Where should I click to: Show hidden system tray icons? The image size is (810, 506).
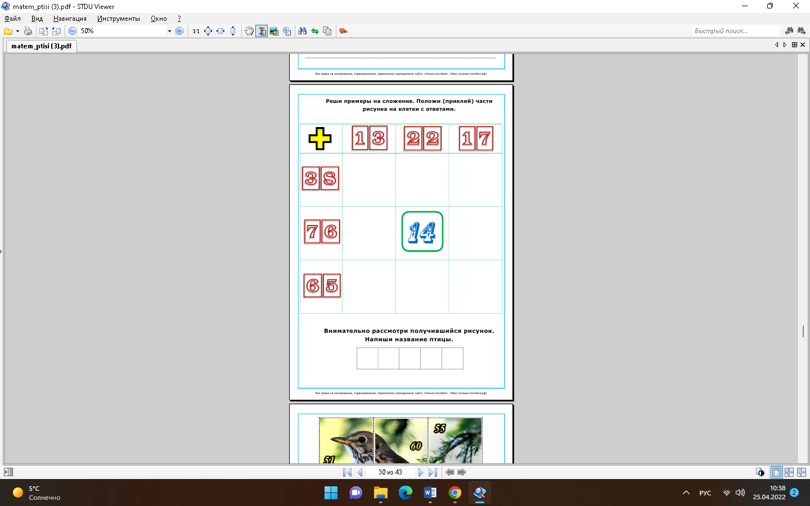(686, 493)
